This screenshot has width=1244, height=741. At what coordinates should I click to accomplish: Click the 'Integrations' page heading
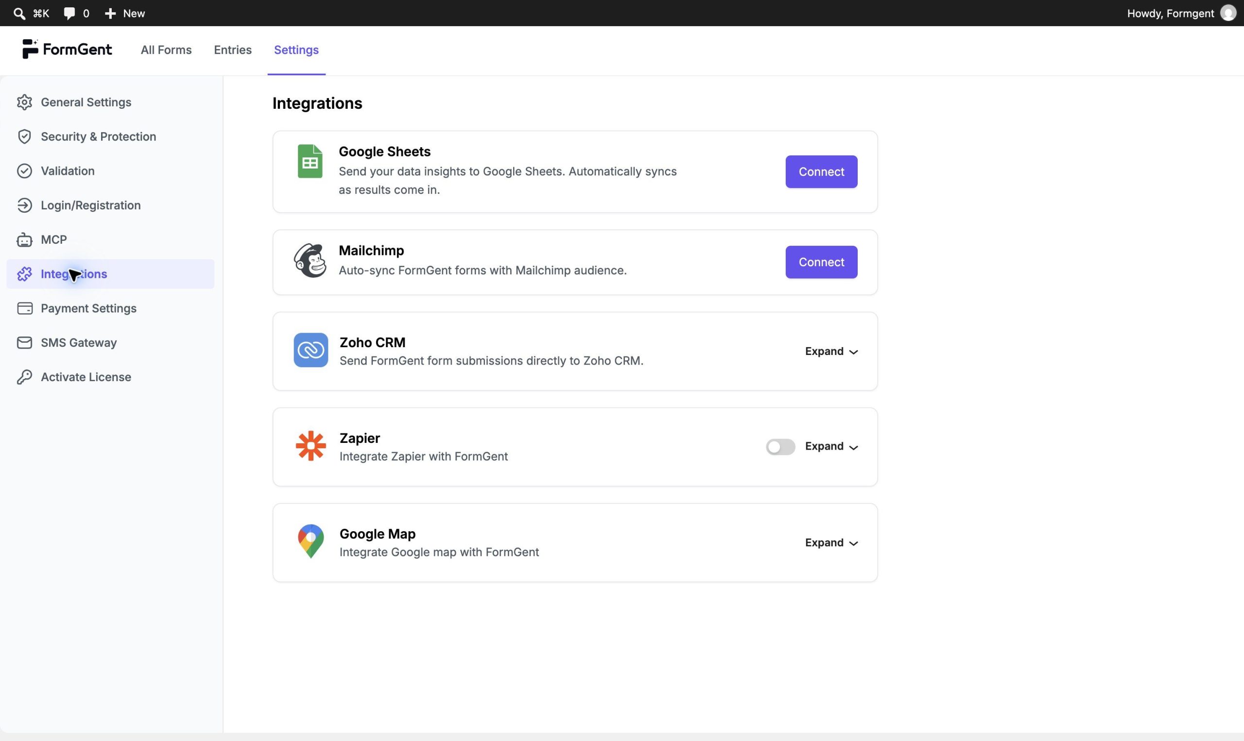(317, 103)
